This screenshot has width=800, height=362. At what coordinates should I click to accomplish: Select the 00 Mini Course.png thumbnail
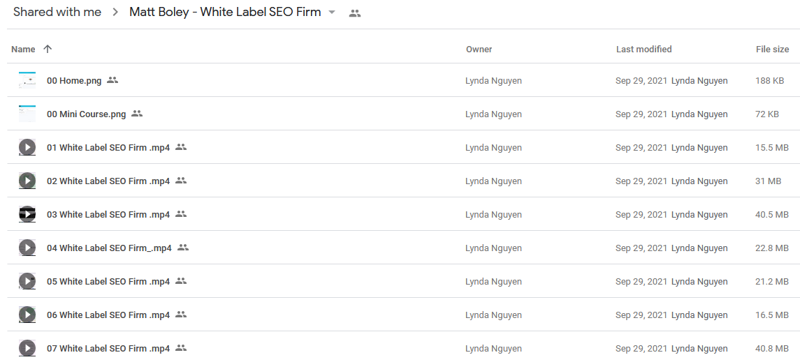tap(27, 114)
